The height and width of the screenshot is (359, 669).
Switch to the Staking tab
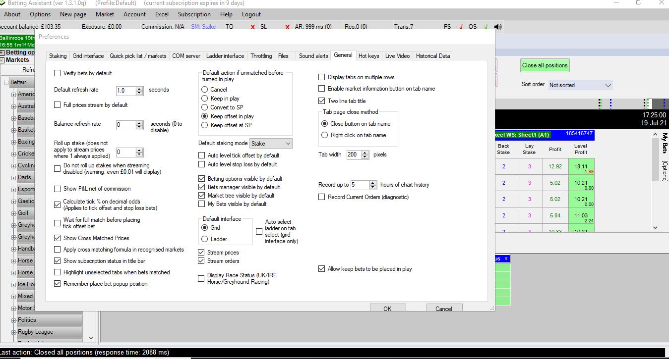coord(58,56)
